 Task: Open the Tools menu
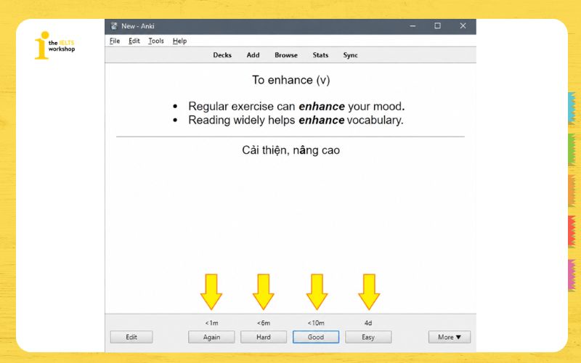click(156, 41)
